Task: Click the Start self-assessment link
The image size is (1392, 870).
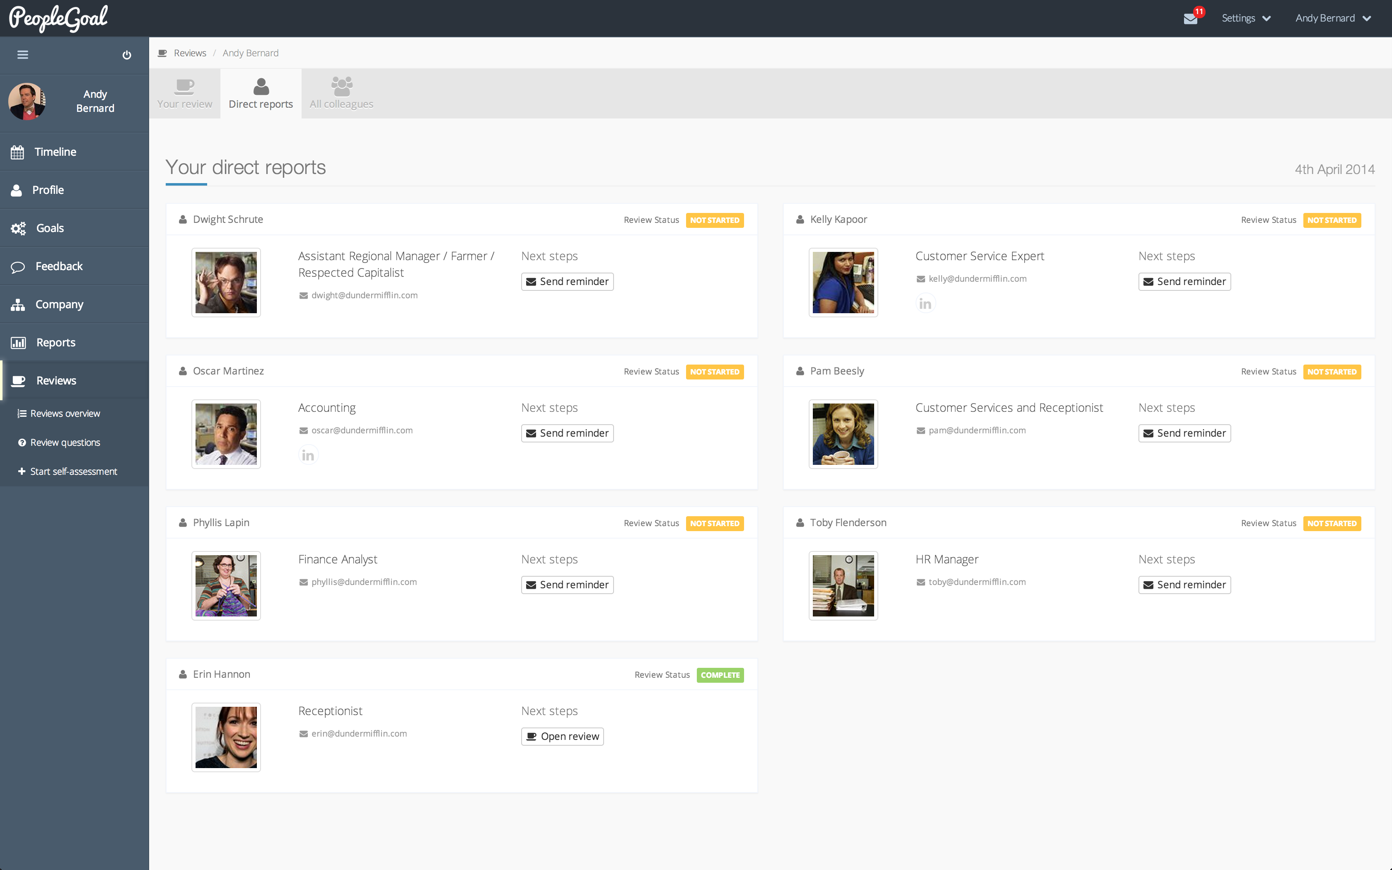Action: (x=73, y=471)
